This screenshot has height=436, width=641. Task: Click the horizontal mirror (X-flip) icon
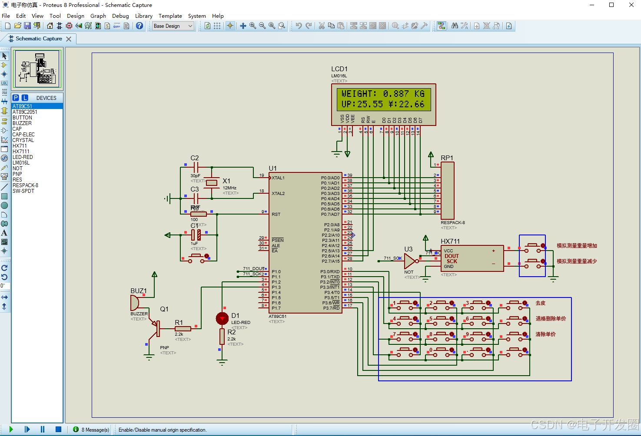[4, 297]
